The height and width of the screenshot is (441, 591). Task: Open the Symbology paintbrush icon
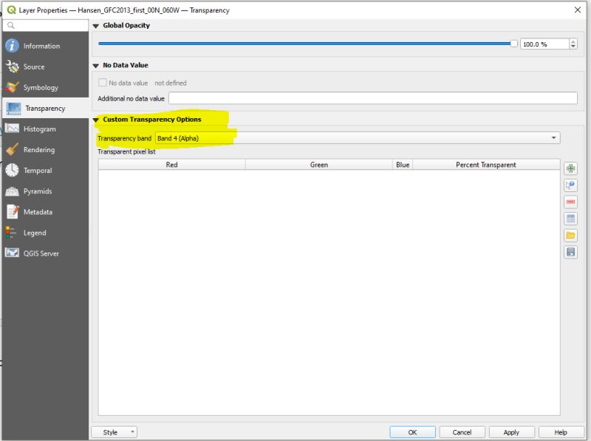tap(12, 87)
